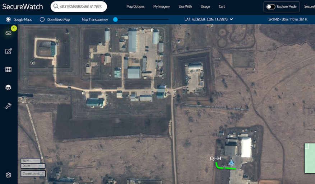The width and height of the screenshot is (315, 184).
Task: Open the Usage menu item
Action: pos(205,7)
